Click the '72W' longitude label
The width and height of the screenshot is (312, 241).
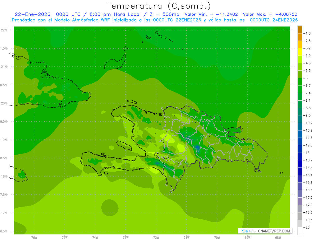(x=156, y=237)
